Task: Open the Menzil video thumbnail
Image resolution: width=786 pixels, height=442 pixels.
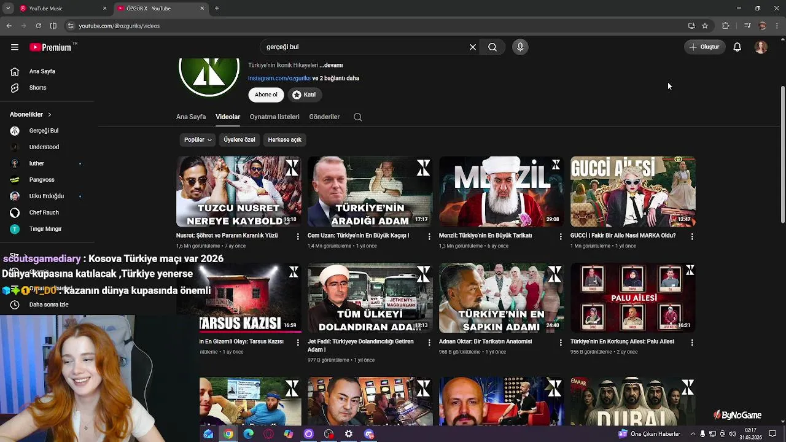Action: (x=501, y=192)
